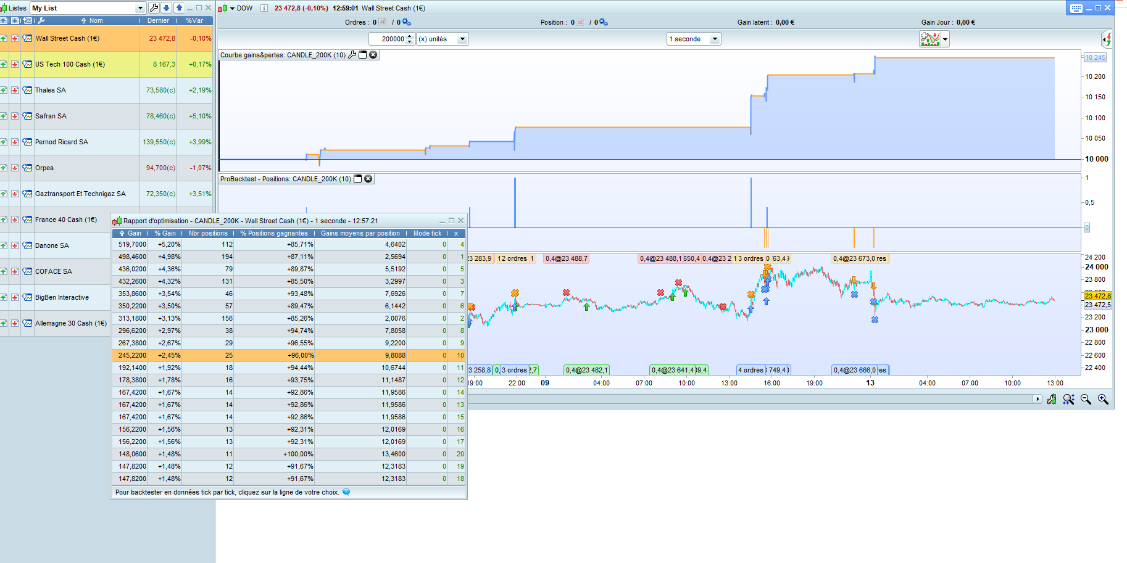The height and width of the screenshot is (563, 1127).
Task: Open Courbe gains&pertes settings wrench
Action: click(x=352, y=55)
